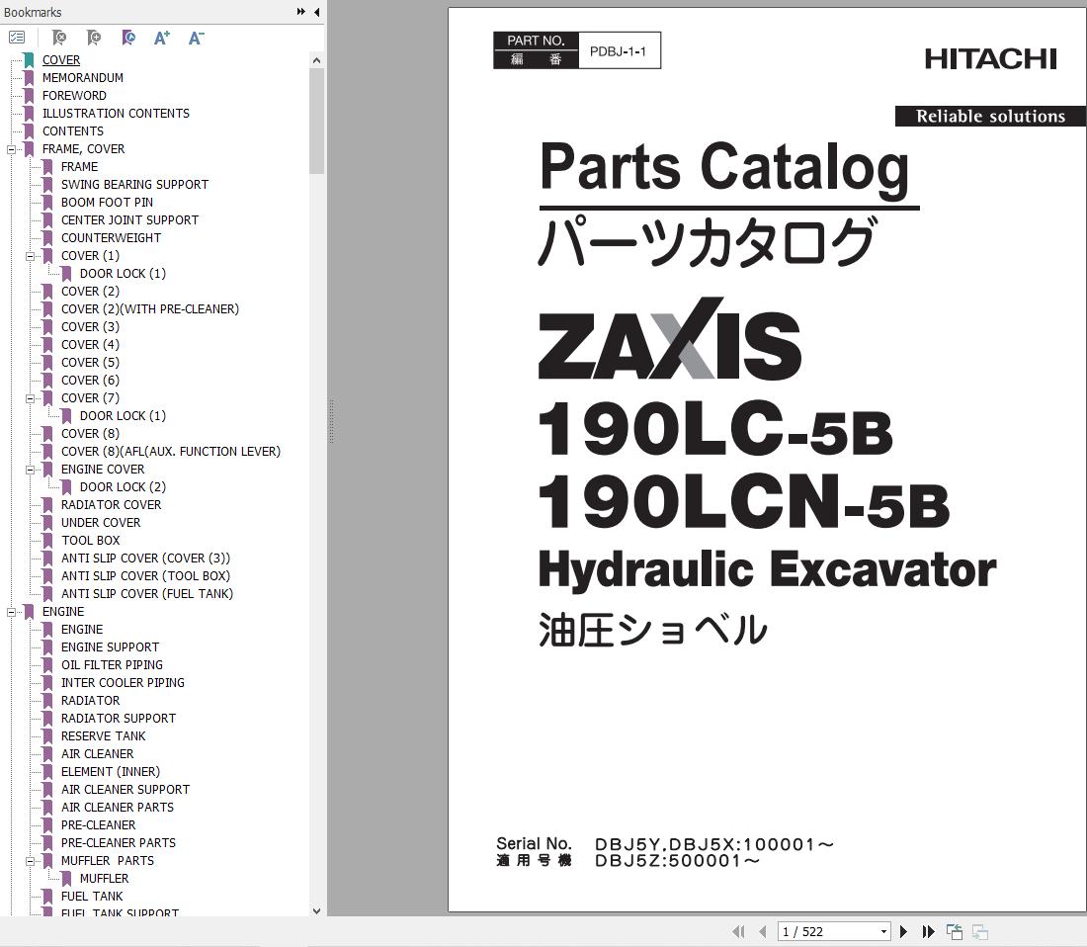Open COVER (8)(AFL(AUX. FUNCTION LEVER) bookmark
This screenshot has height=947, width=1087.
pyautogui.click(x=171, y=452)
